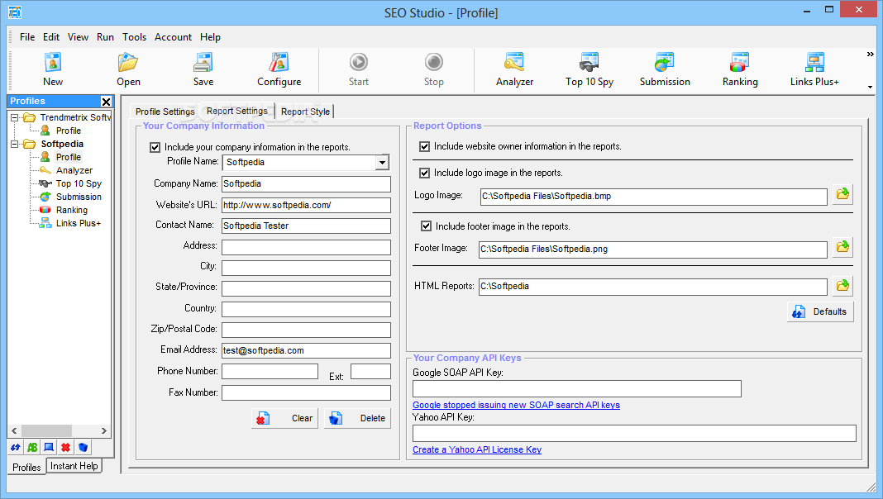Open the File menu

(x=27, y=37)
